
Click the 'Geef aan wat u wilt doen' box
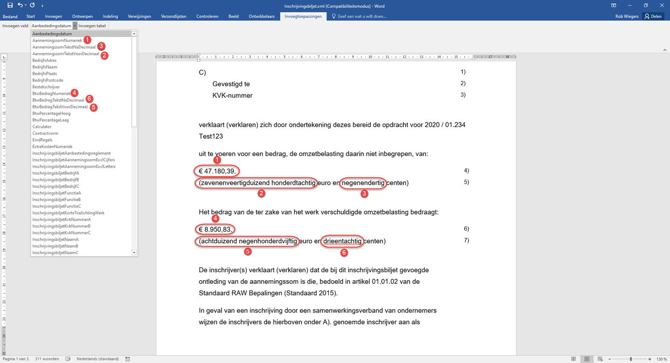(x=362, y=16)
